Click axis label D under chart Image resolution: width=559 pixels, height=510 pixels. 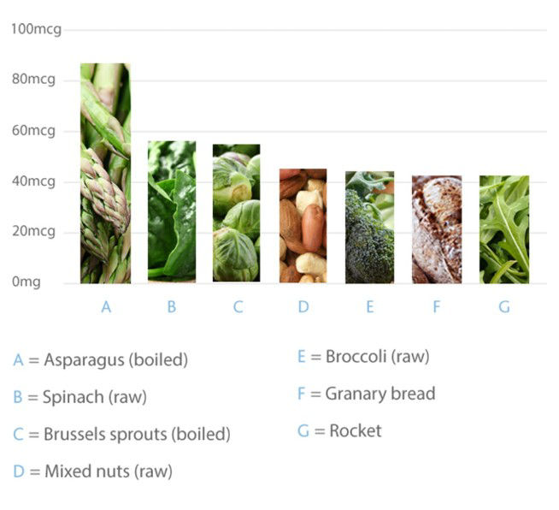pos(303,306)
